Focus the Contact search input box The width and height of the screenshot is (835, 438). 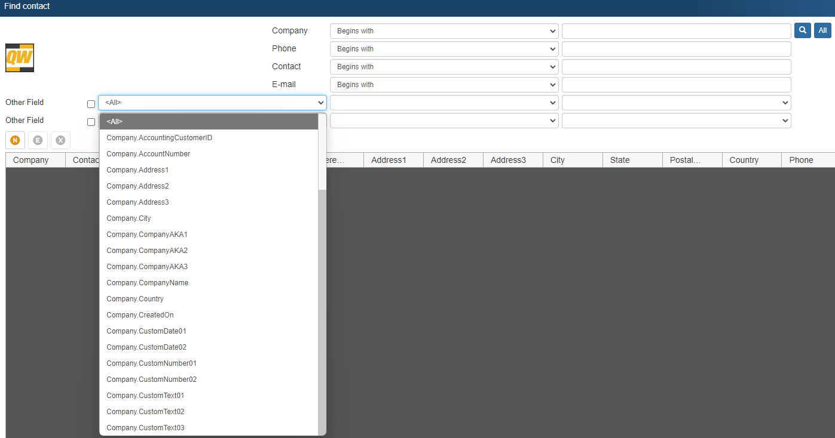676,67
